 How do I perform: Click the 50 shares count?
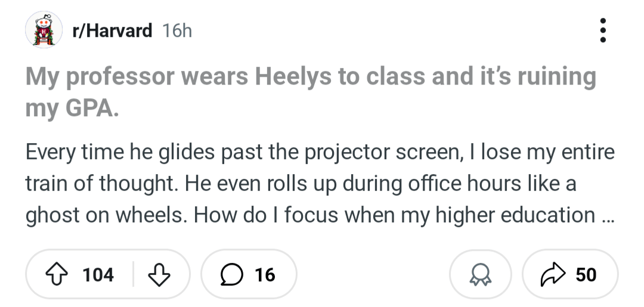(586, 274)
